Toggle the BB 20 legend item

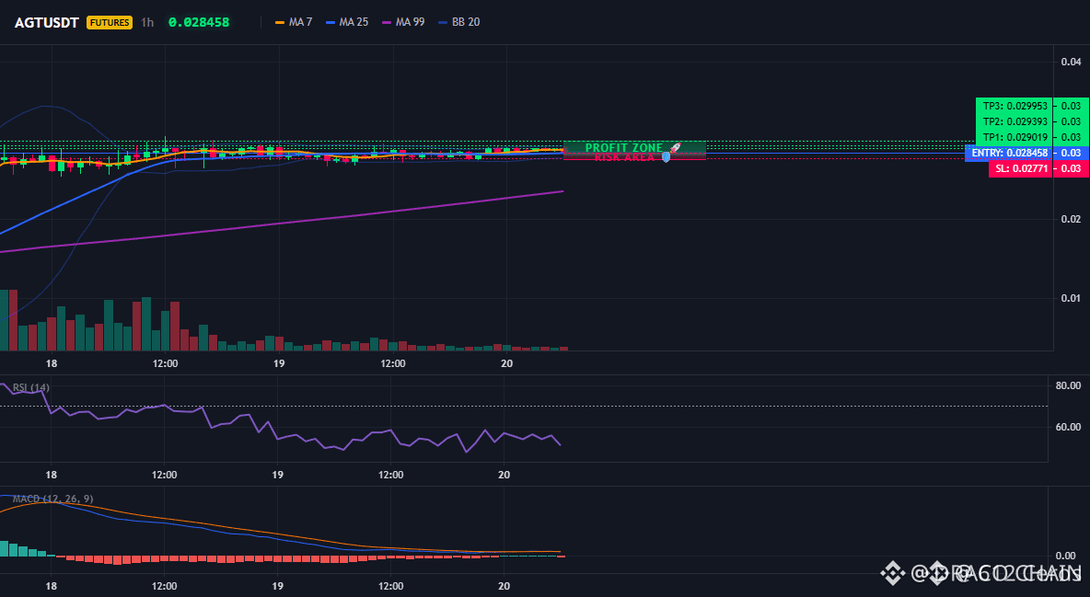tap(458, 22)
